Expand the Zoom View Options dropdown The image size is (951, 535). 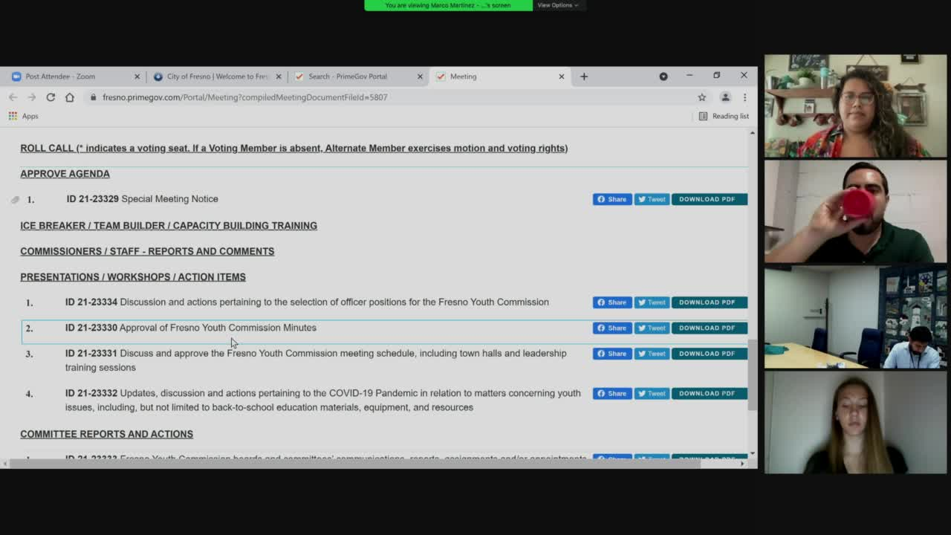(557, 5)
